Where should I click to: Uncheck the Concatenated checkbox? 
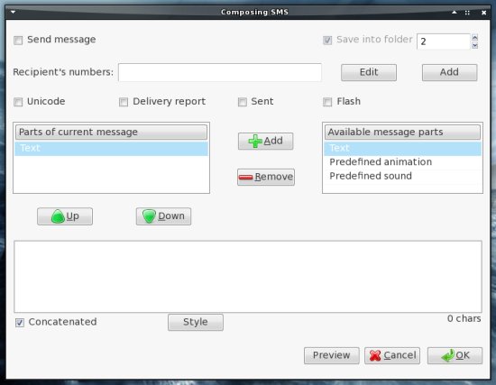tap(20, 323)
